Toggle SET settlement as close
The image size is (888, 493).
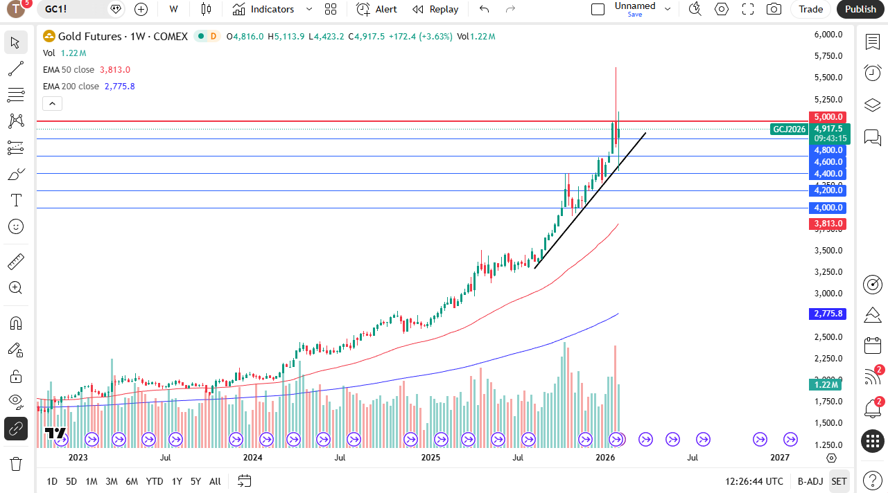pos(839,481)
